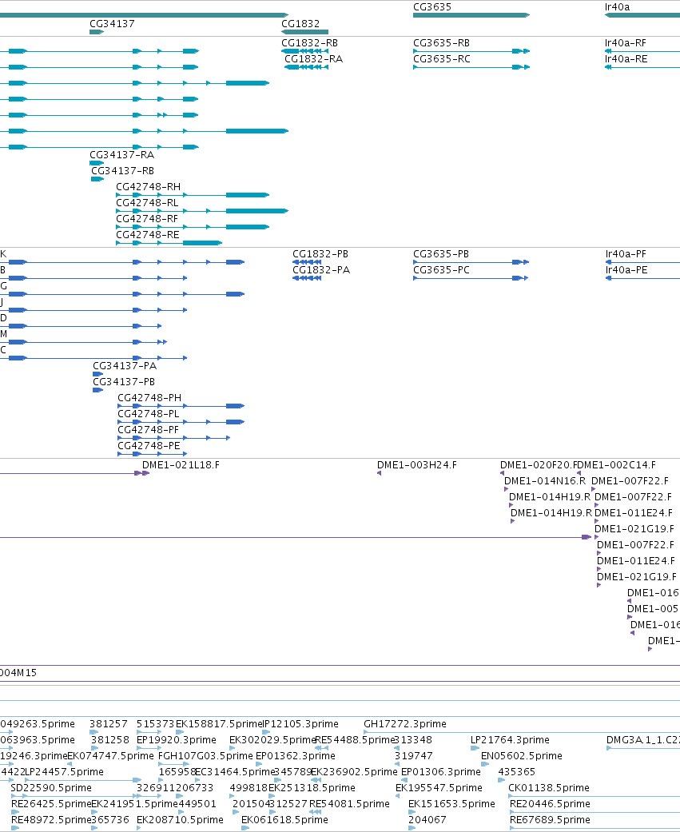Click EST label RE26425.5prime
680x832 pixels.
51,804
